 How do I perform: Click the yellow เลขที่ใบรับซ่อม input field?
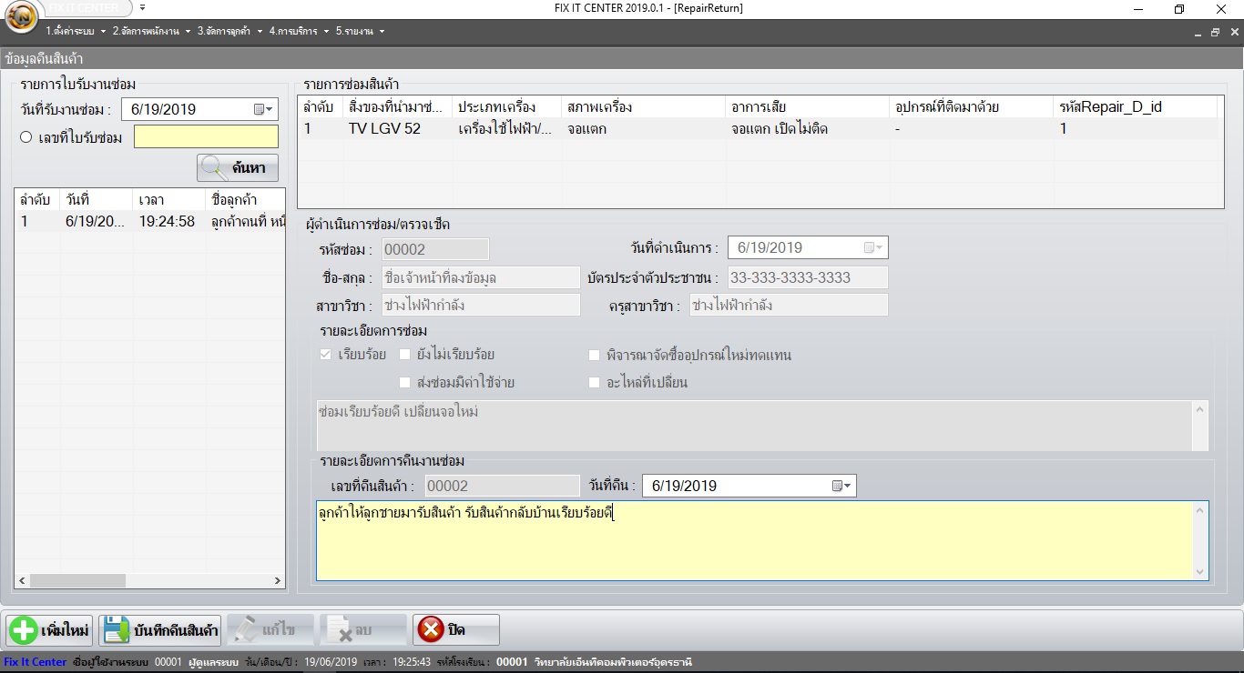(205, 137)
